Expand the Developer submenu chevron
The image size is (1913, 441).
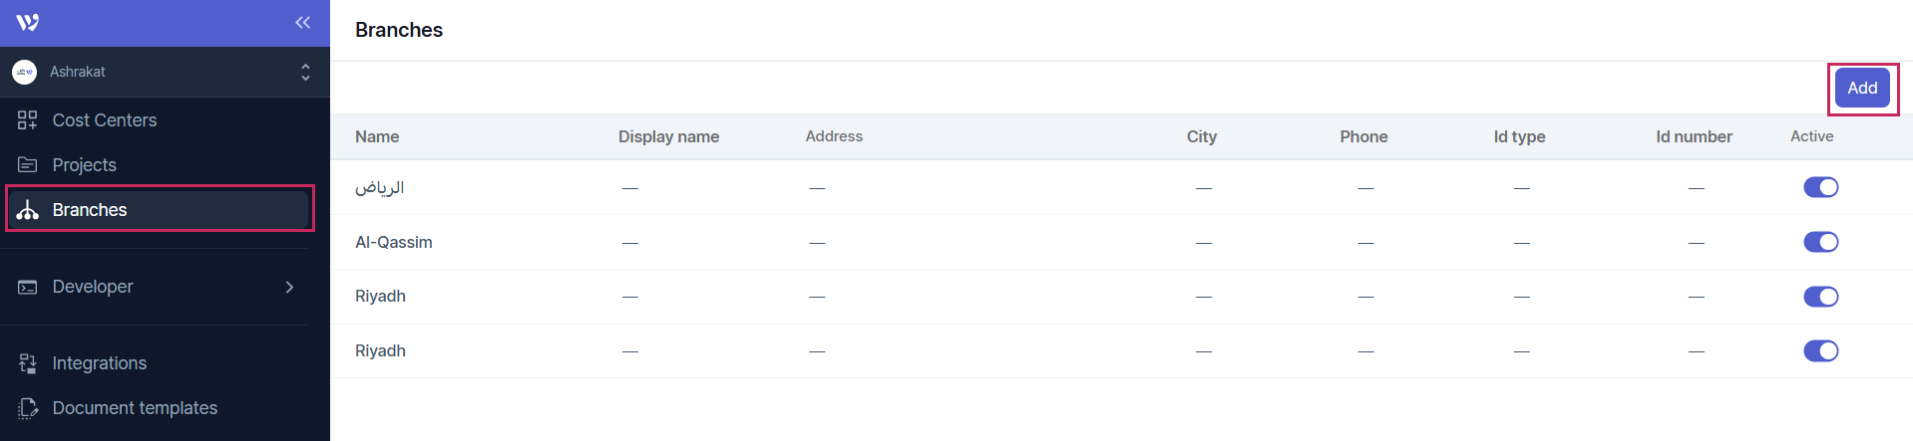pos(289,287)
